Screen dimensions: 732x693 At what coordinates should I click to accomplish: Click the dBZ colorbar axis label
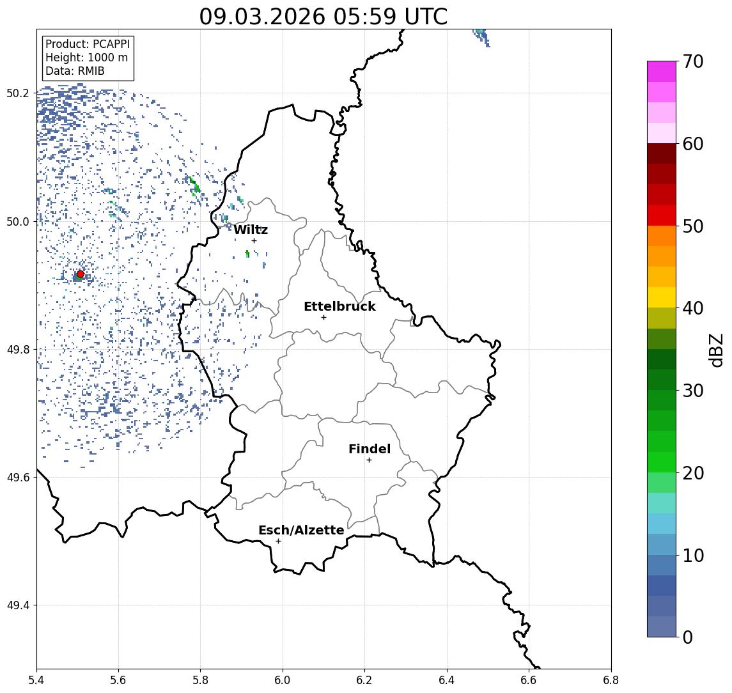pyautogui.click(x=715, y=350)
